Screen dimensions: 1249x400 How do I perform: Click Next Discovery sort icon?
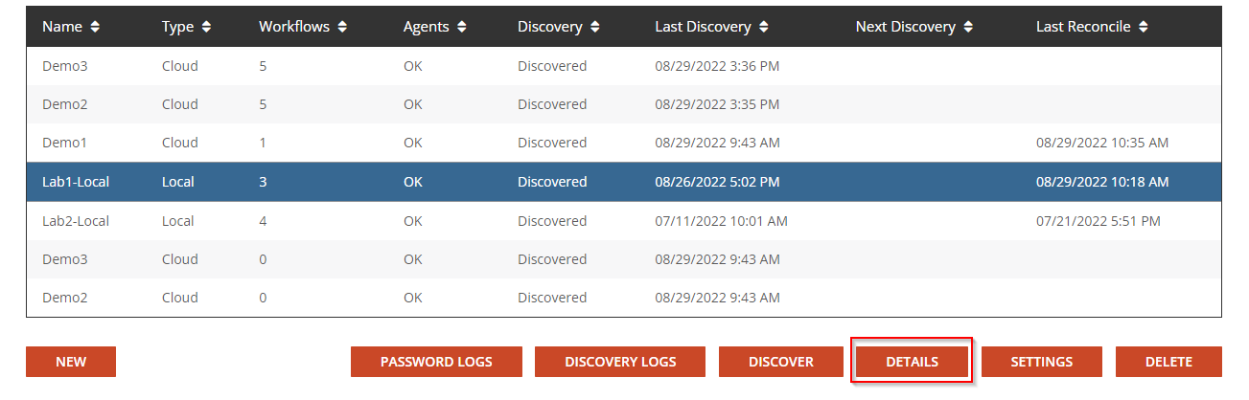coord(968,28)
